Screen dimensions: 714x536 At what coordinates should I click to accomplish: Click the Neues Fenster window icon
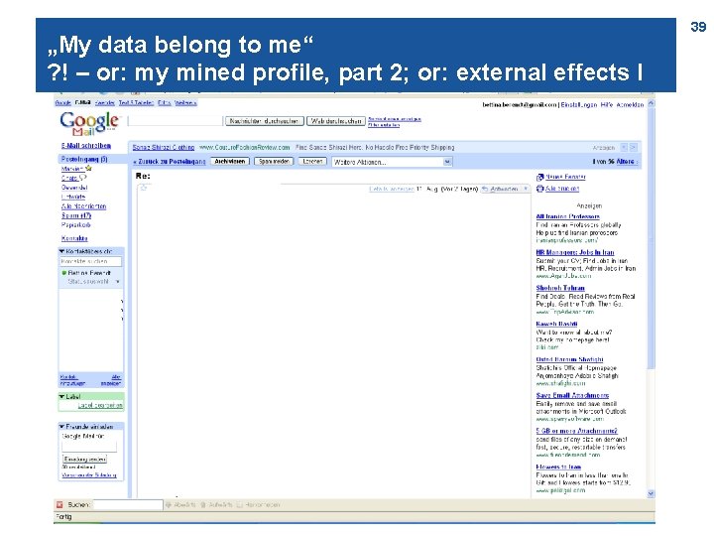tap(540, 177)
